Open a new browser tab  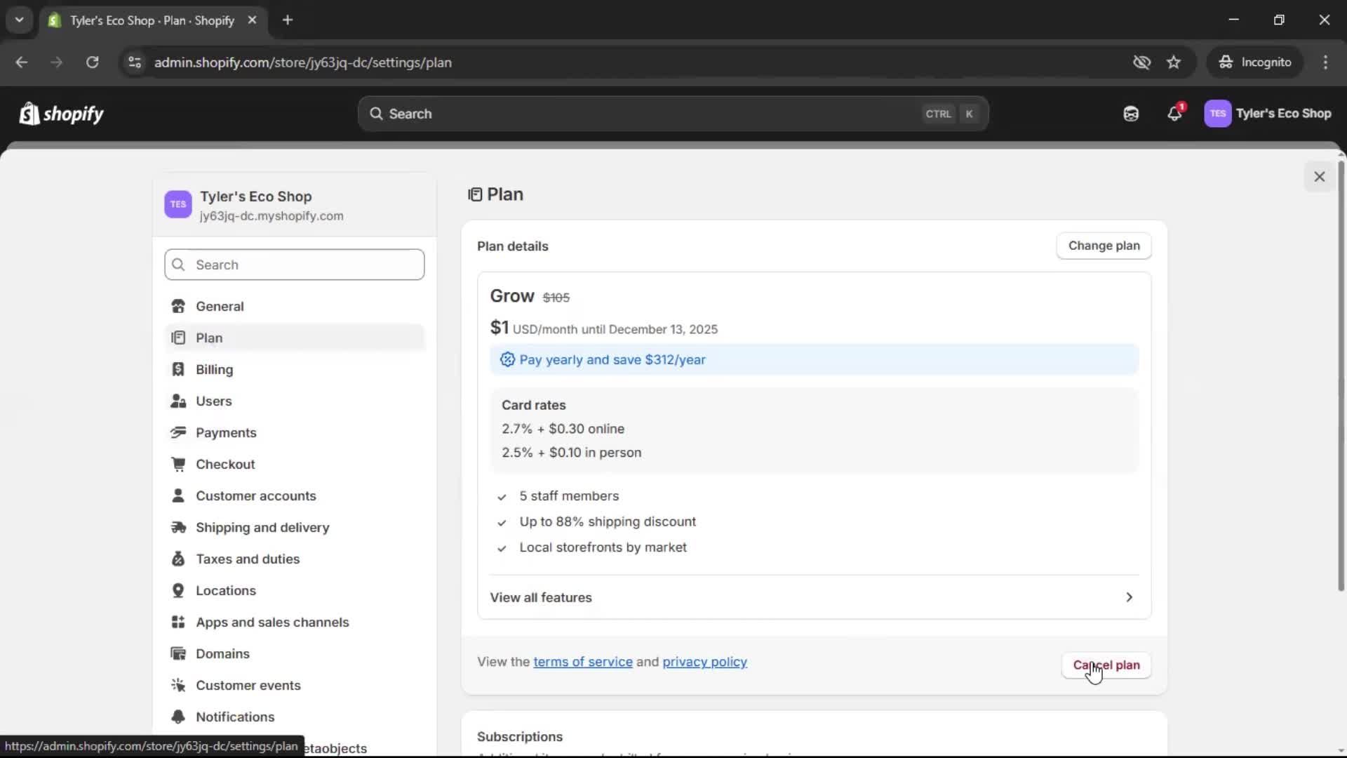288,20
